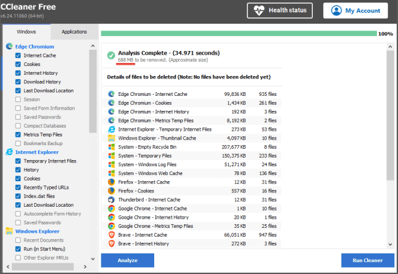The height and width of the screenshot is (274, 398).
Task: Click Windows icon beside Empty Recycle Bin
Action: (x=111, y=147)
